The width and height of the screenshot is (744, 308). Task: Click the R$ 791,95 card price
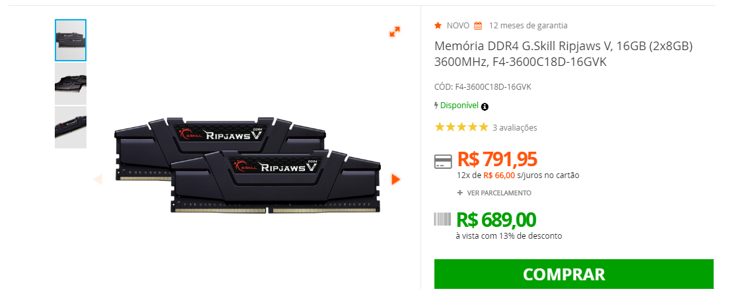coord(497,159)
